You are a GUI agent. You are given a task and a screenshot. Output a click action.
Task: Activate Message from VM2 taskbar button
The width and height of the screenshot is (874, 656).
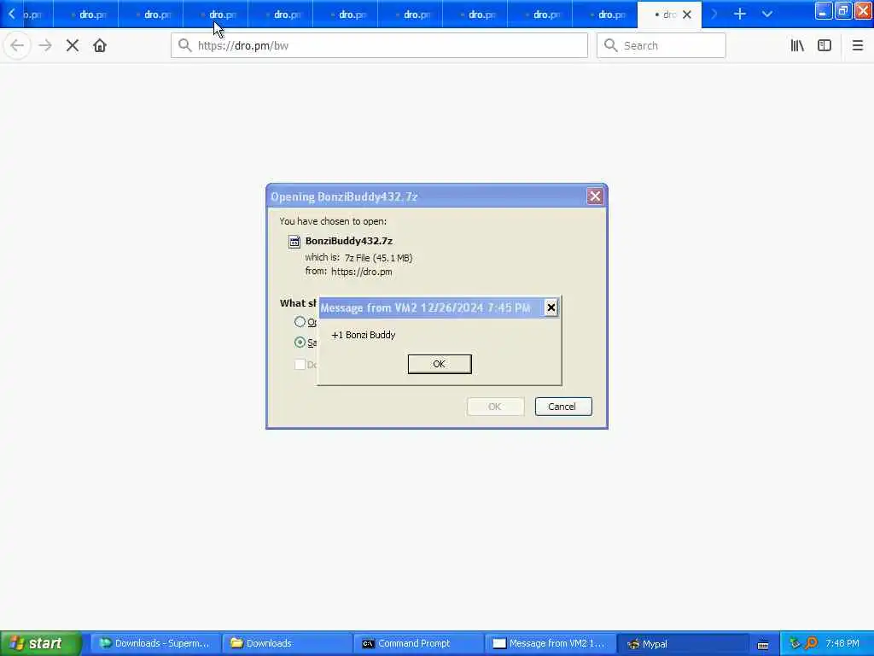(550, 643)
